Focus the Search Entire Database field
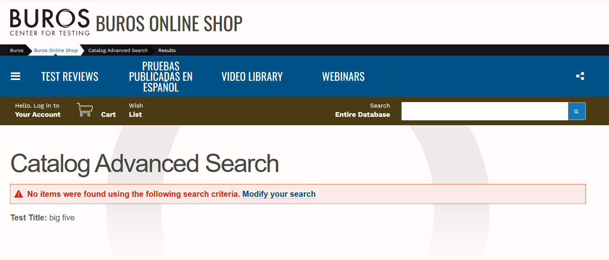The image size is (609, 260). (485, 111)
